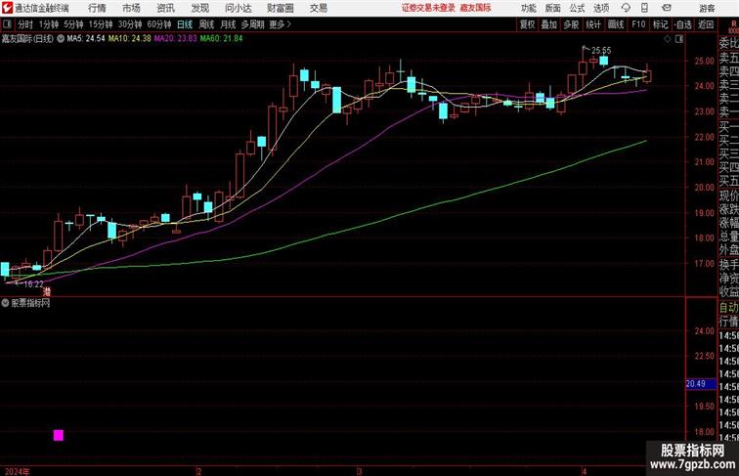Click the mobile phone icon

(644, 8)
